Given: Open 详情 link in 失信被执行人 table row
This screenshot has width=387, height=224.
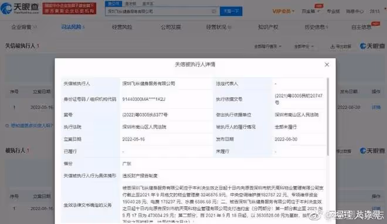Looking at the screenshot, I should click(x=376, y=108).
